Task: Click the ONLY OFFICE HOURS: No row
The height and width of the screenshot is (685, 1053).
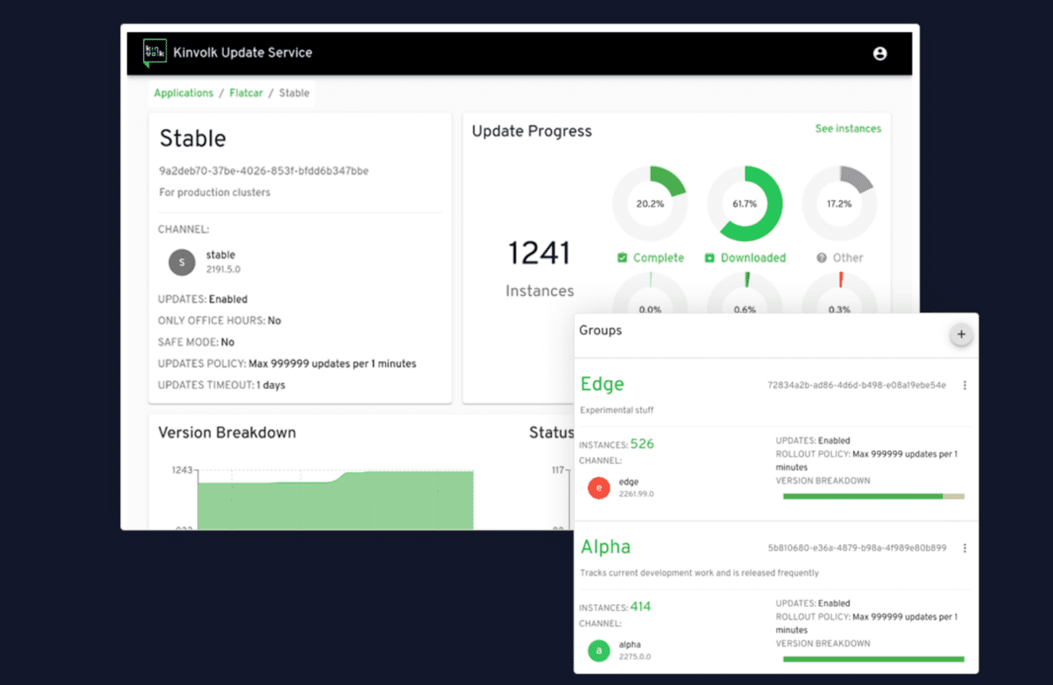Action: tap(220, 321)
